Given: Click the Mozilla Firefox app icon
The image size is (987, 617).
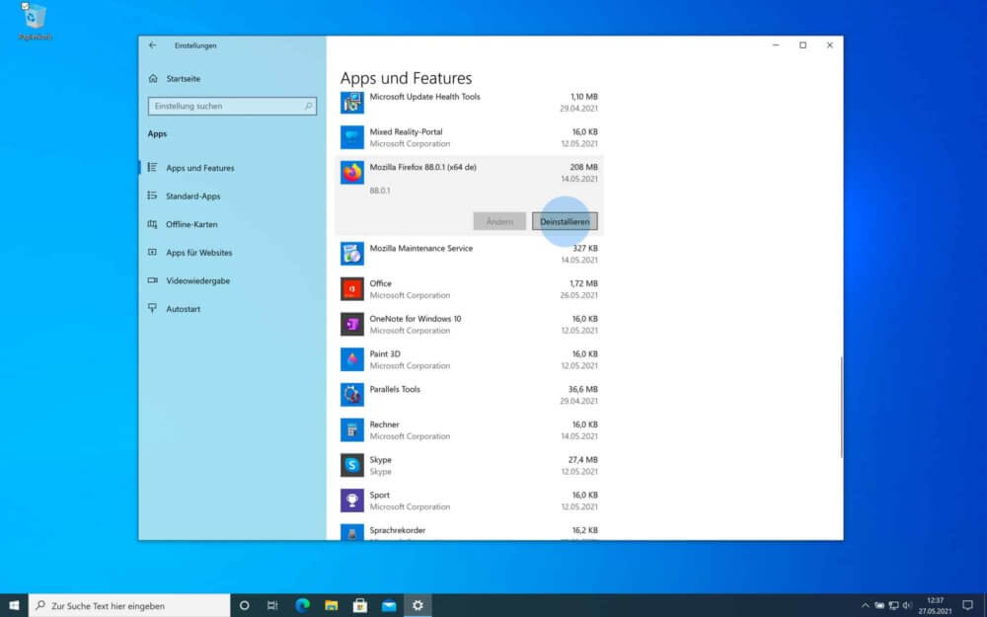Looking at the screenshot, I should point(352,173).
